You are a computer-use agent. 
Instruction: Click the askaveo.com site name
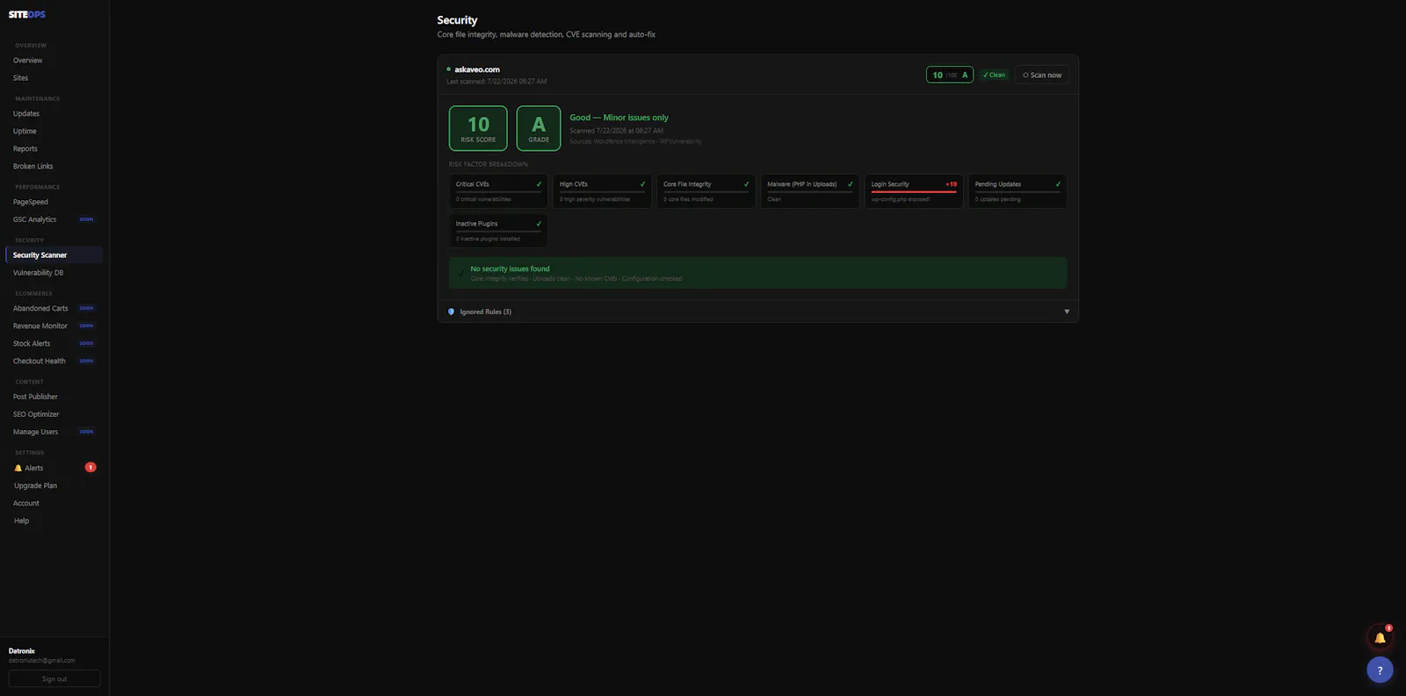[477, 69]
